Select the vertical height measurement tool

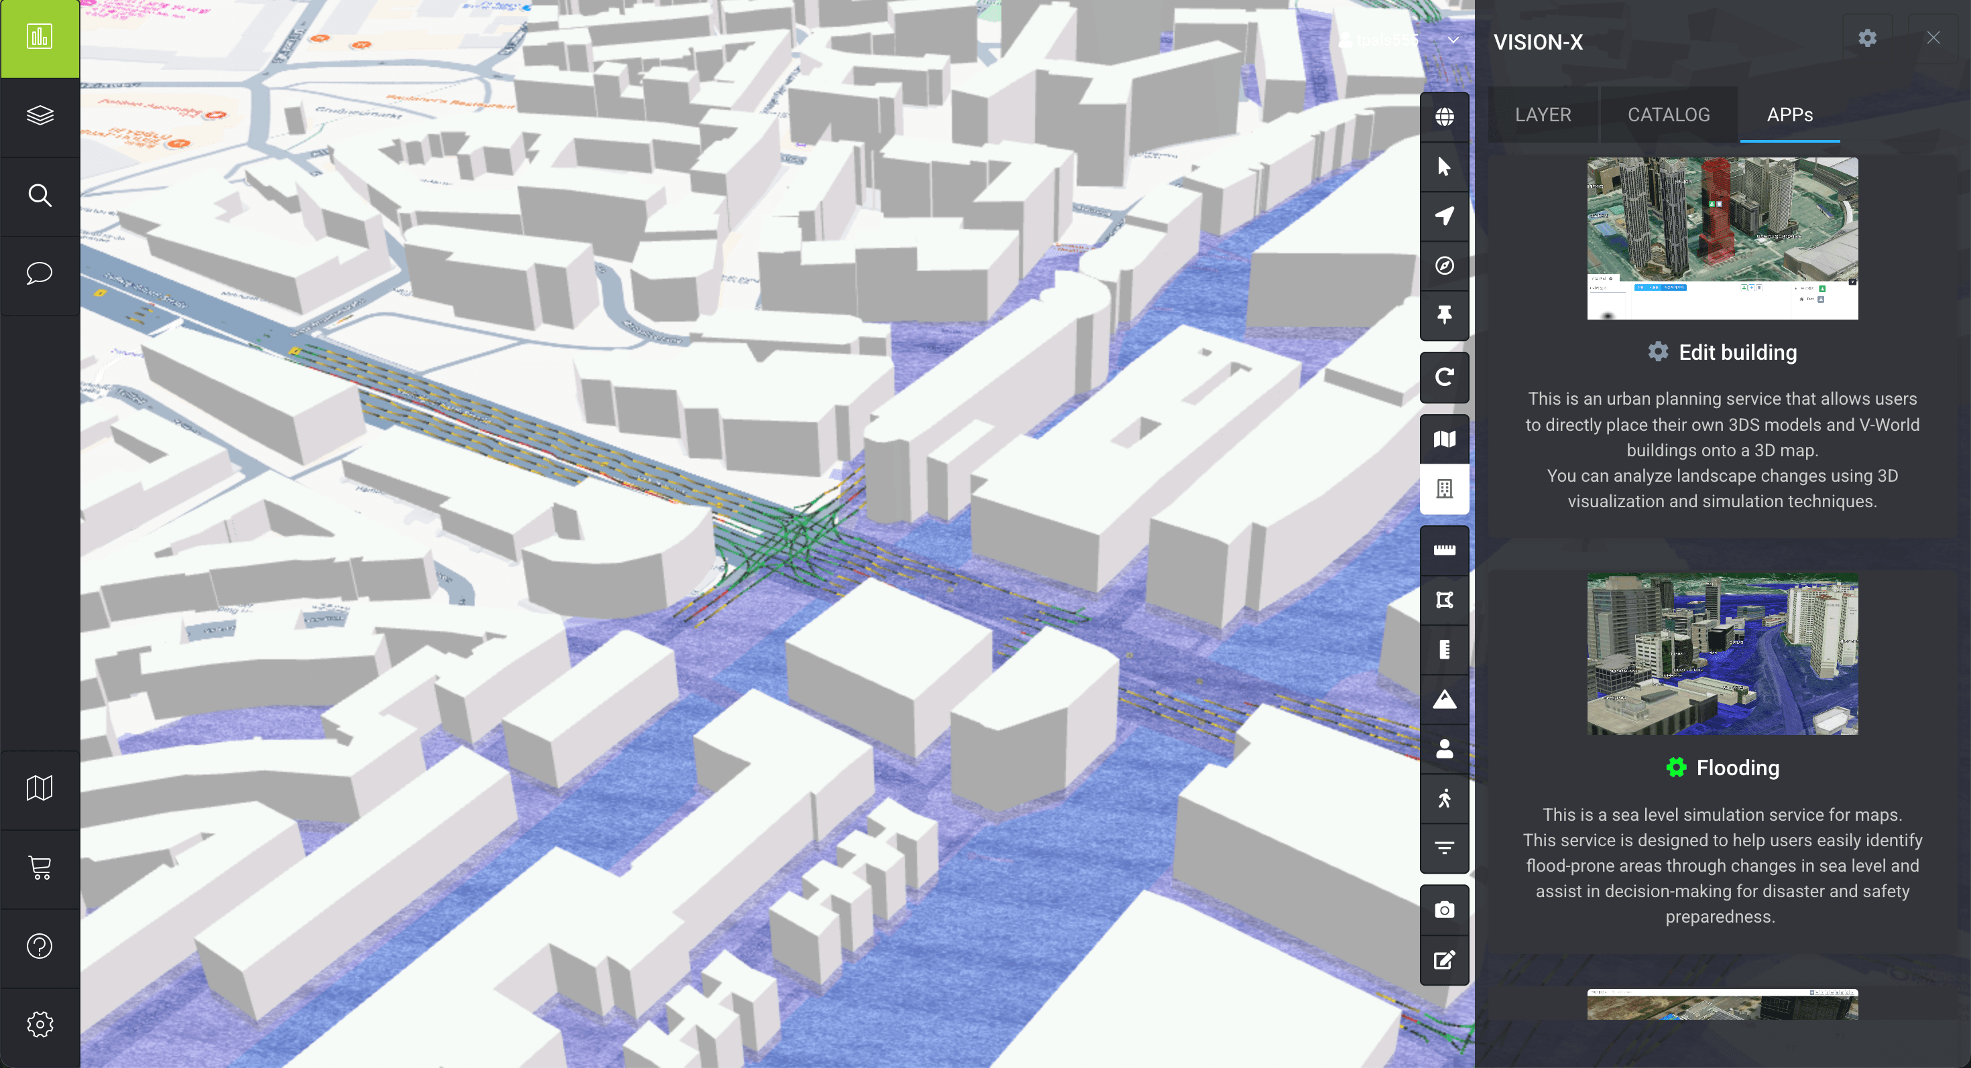click(x=1445, y=650)
